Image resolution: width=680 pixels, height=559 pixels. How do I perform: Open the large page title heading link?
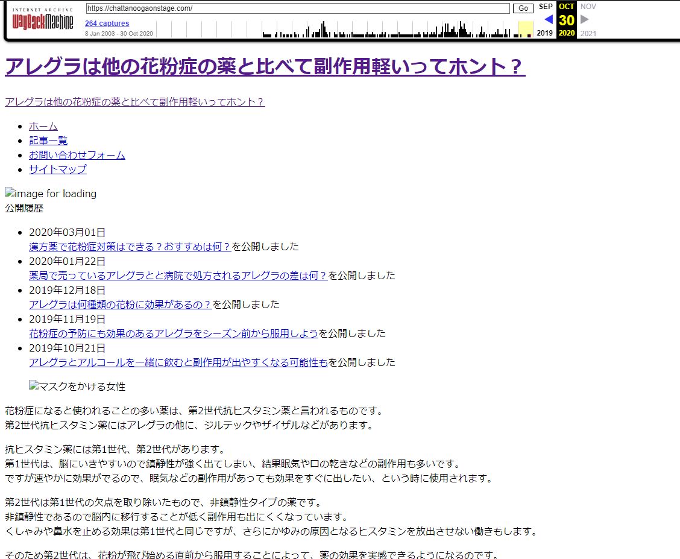tap(265, 67)
